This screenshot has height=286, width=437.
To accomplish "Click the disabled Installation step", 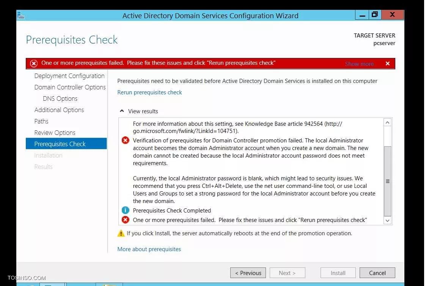I will [x=48, y=155].
